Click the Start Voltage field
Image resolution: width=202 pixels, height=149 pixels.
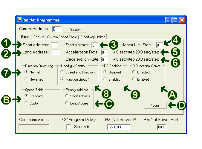[x=95, y=45]
